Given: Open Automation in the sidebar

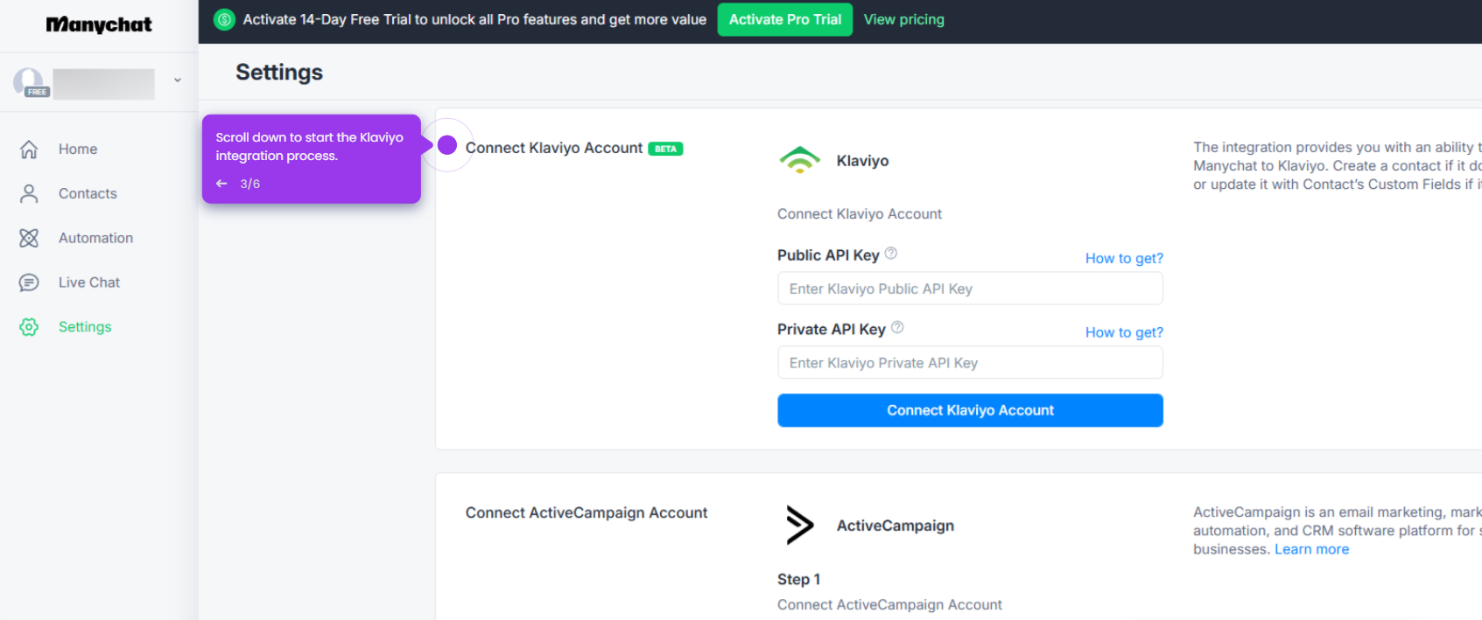Looking at the screenshot, I should click(x=96, y=238).
